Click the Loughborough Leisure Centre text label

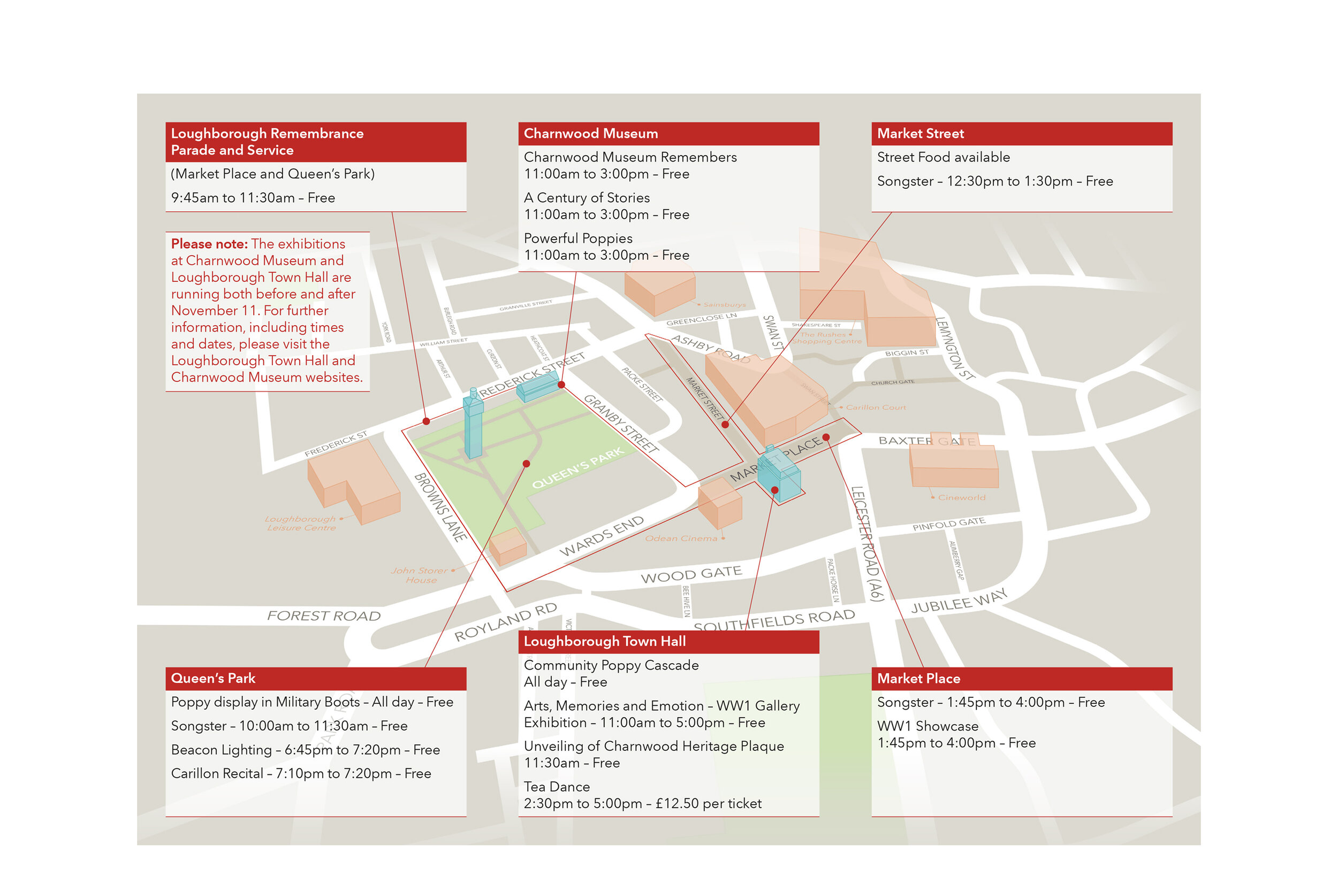click(x=301, y=524)
